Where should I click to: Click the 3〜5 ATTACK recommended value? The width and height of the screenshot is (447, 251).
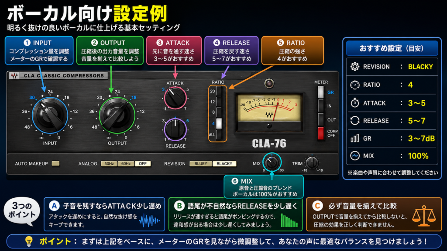416,103
